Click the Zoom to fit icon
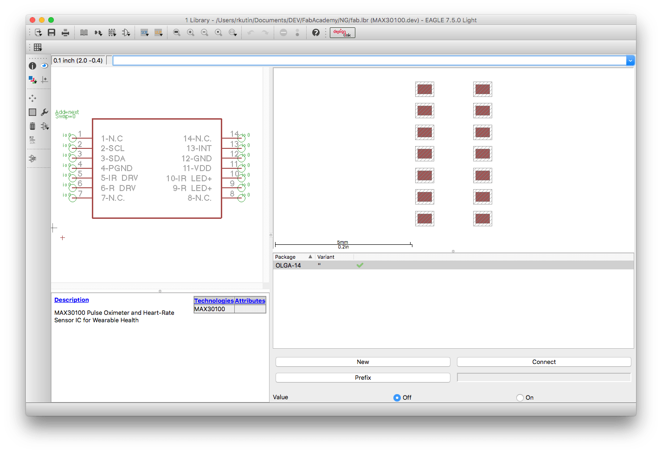 click(x=177, y=32)
